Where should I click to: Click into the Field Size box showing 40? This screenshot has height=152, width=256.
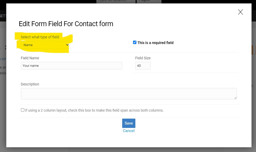143,66
